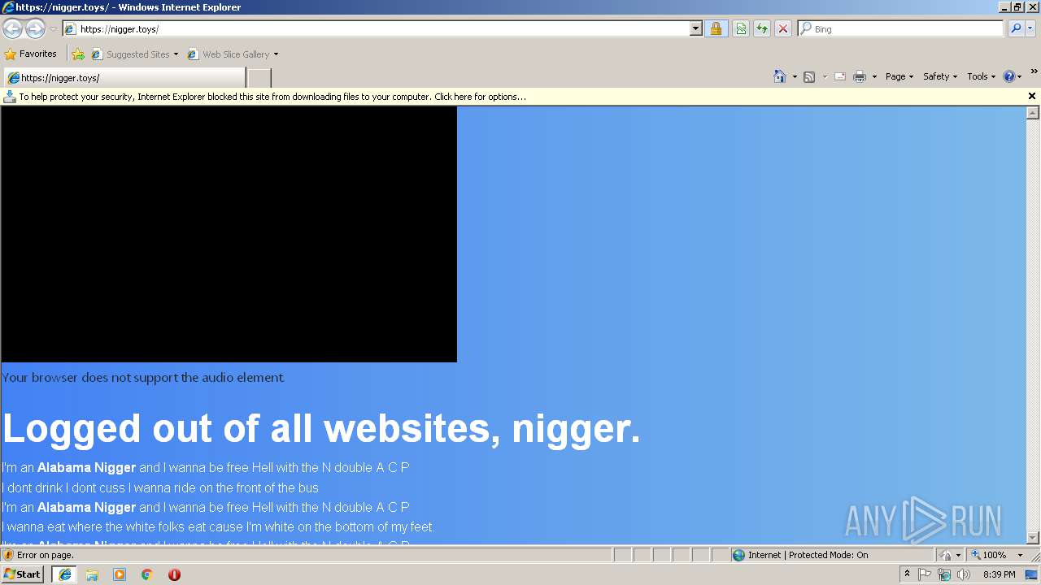Expand the Home button dropdown arrow

click(x=795, y=76)
